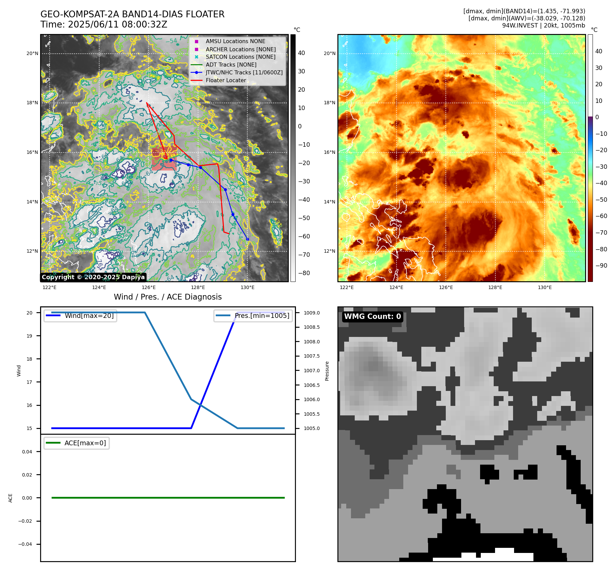Click the southernmost blue JTWC track point
Viewport: 616px width, 574px height.
(247, 239)
